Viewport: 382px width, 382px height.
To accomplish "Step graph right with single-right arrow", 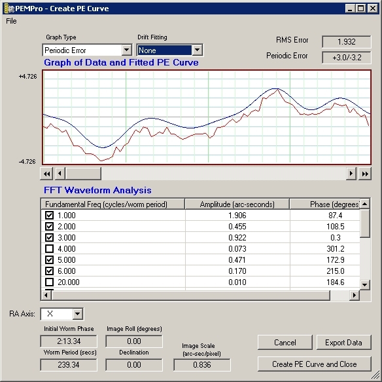I will point(351,174).
